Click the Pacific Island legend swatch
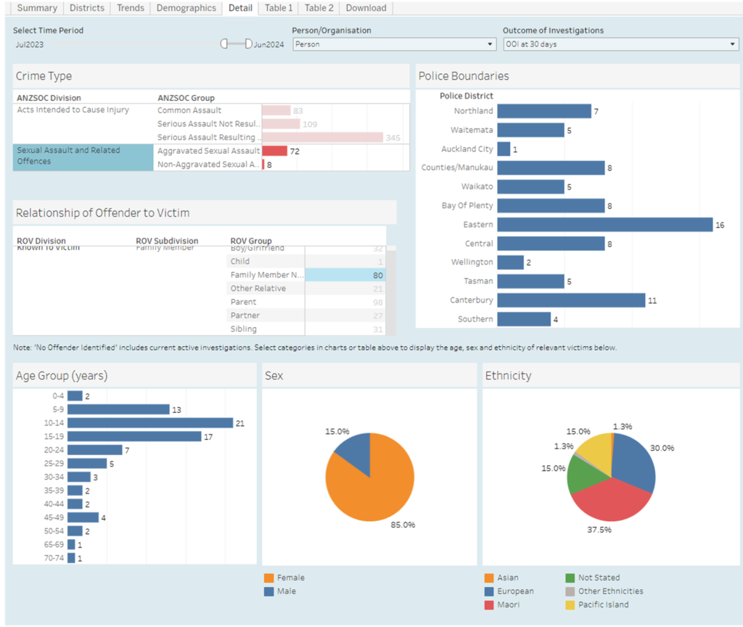The image size is (743, 627). [570, 605]
